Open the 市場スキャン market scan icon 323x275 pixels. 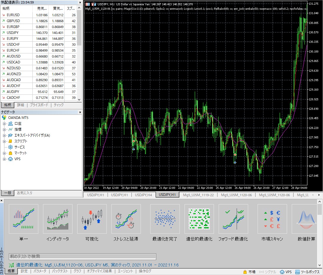272,219
